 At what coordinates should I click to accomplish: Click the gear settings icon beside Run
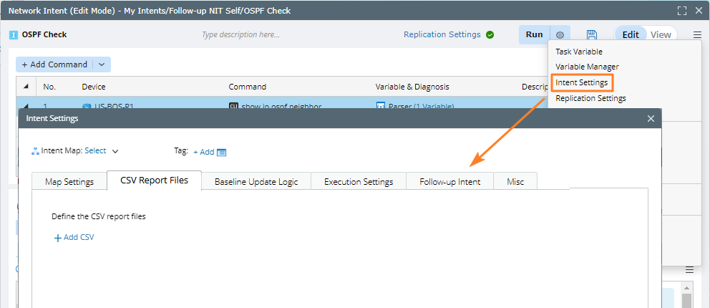560,34
